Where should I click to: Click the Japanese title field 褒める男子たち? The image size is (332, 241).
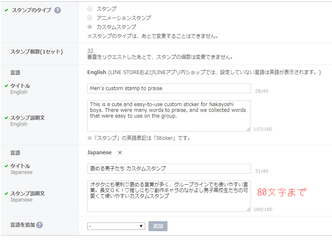click(x=169, y=169)
